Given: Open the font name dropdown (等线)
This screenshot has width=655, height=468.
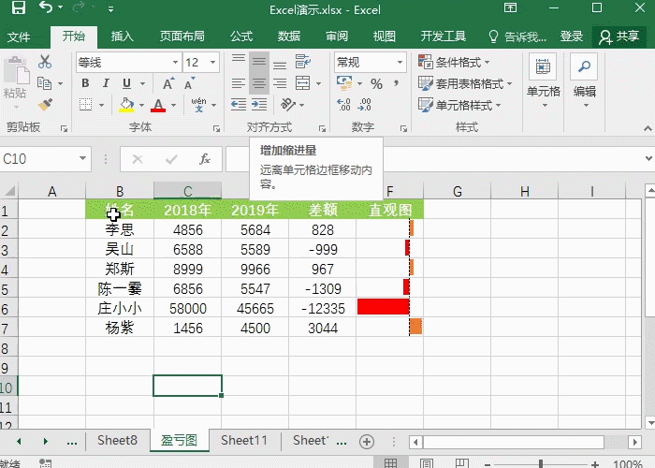Looking at the screenshot, I should [x=176, y=63].
